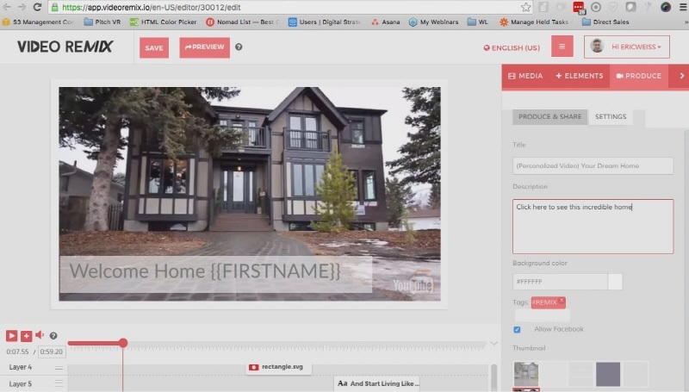The width and height of the screenshot is (689, 392).
Task: Click the tags input box
Action: [x=543, y=314]
